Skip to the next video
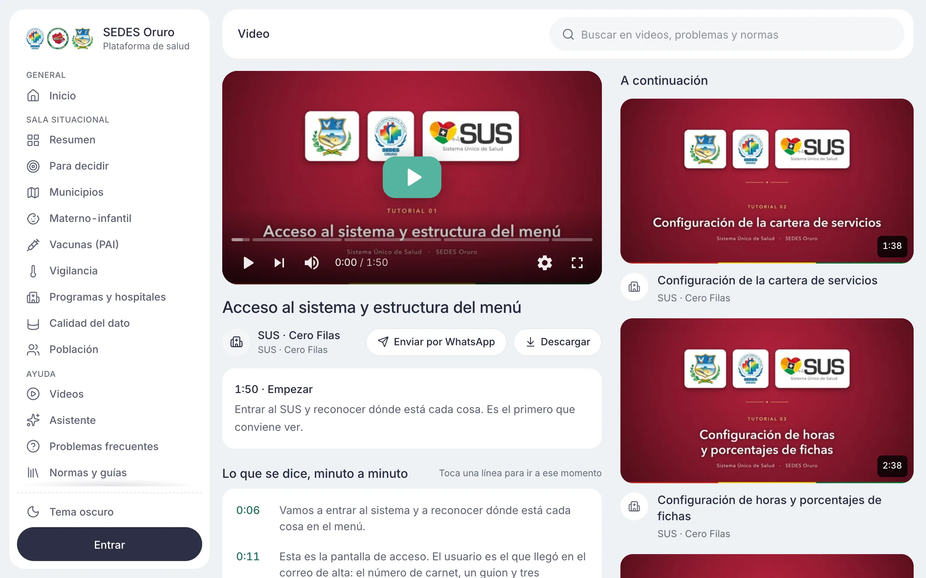This screenshot has width=926, height=578. tap(279, 263)
